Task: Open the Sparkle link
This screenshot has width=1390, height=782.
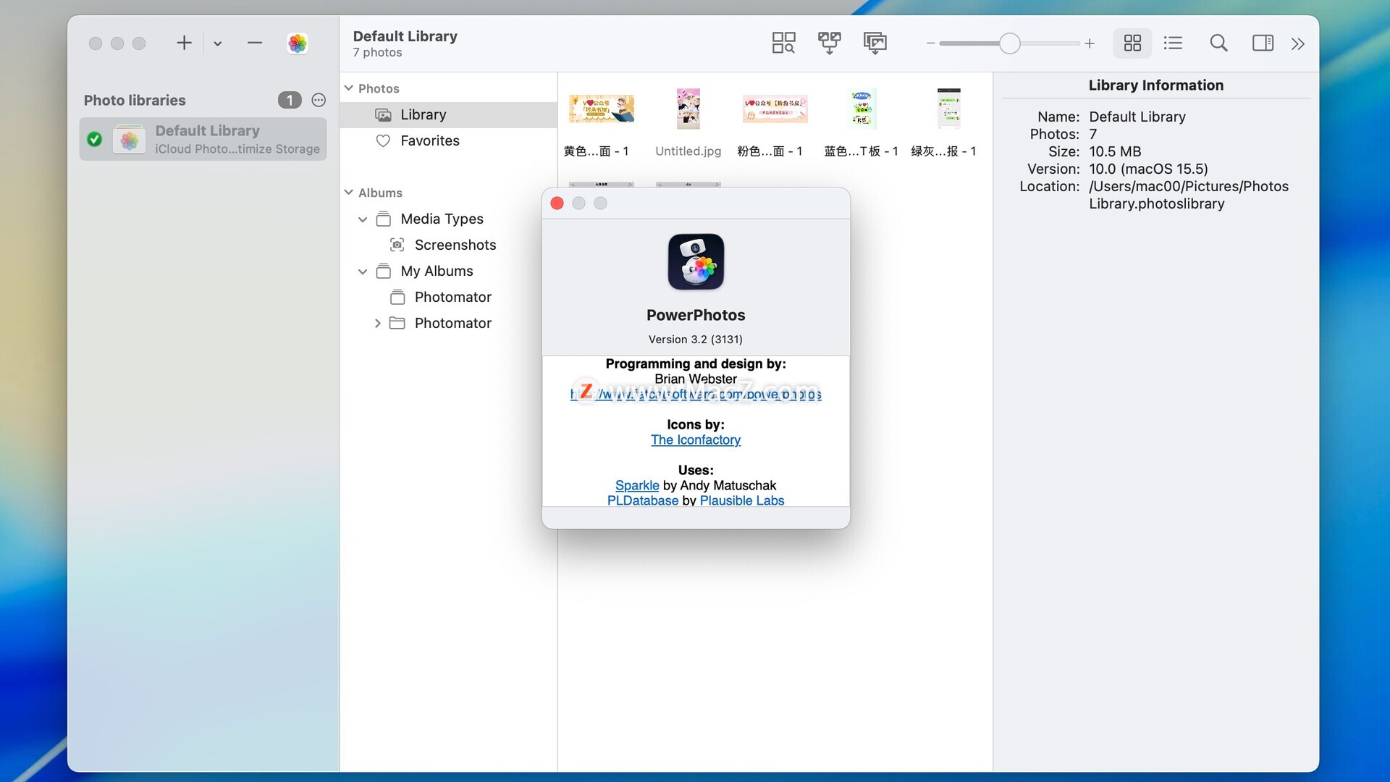Action: click(637, 486)
